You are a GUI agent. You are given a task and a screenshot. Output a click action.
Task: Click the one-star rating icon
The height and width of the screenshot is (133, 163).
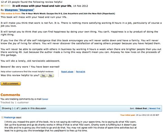pos(6,6)
